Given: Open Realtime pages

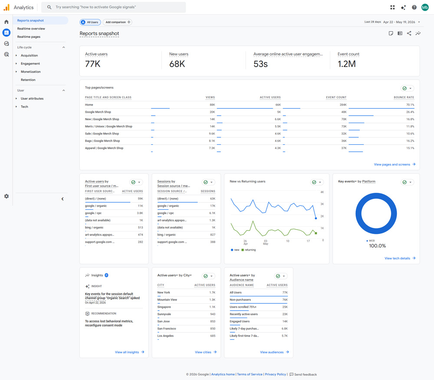Looking at the screenshot, I should 29,37.
